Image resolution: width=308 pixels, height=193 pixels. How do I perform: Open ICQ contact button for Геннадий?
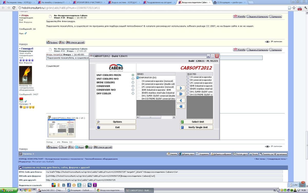(x=89, y=147)
